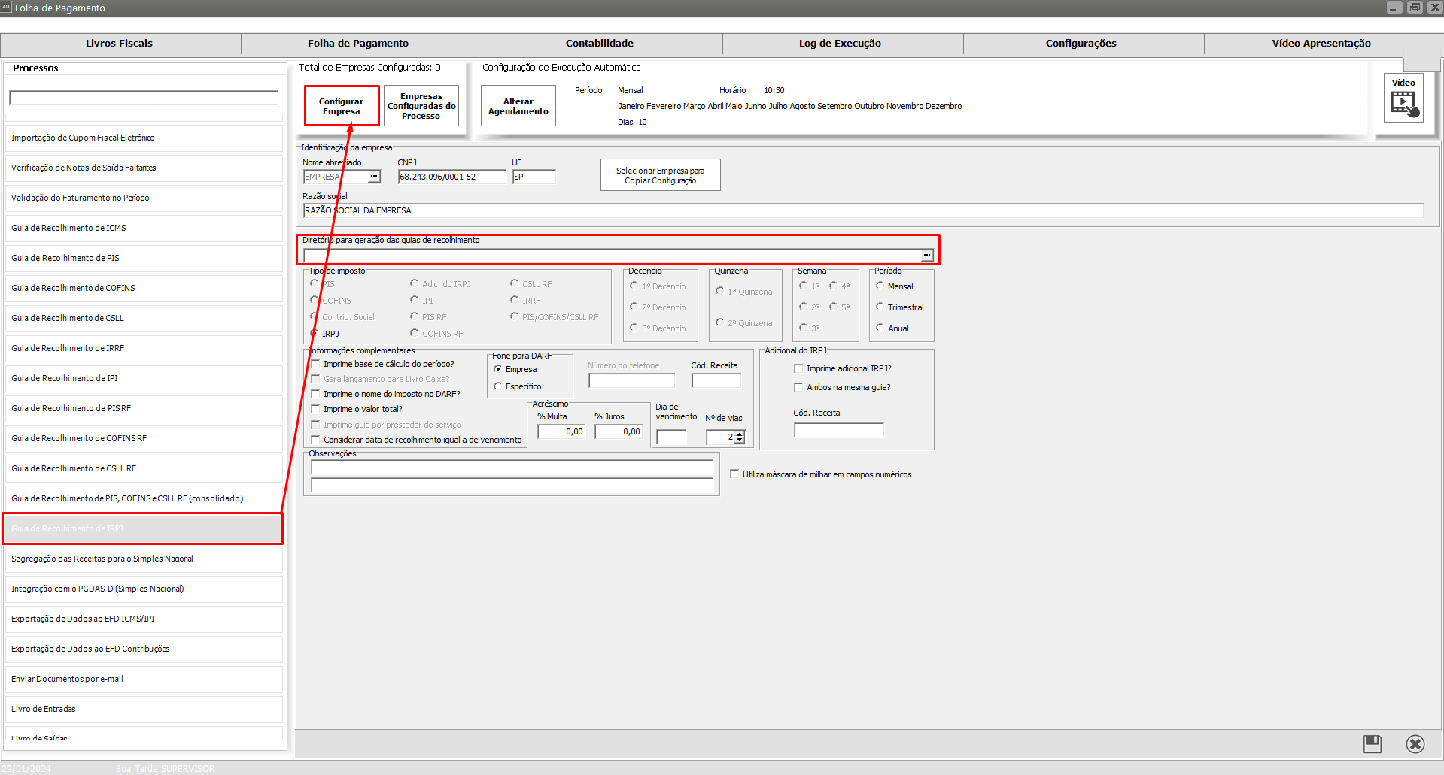Click the Video presentation film icon
This screenshot has width=1444, height=775.
(1404, 104)
